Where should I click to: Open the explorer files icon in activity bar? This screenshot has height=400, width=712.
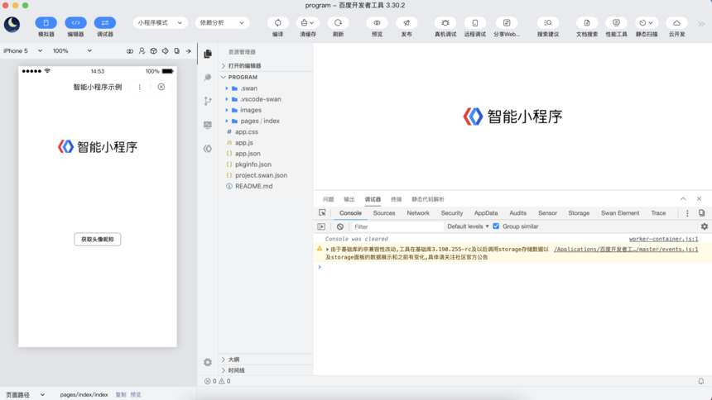coord(208,54)
